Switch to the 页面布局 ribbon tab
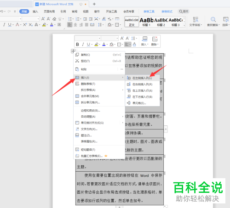Image resolution: width=230 pixels, height=208 pixels. click(x=49, y=11)
